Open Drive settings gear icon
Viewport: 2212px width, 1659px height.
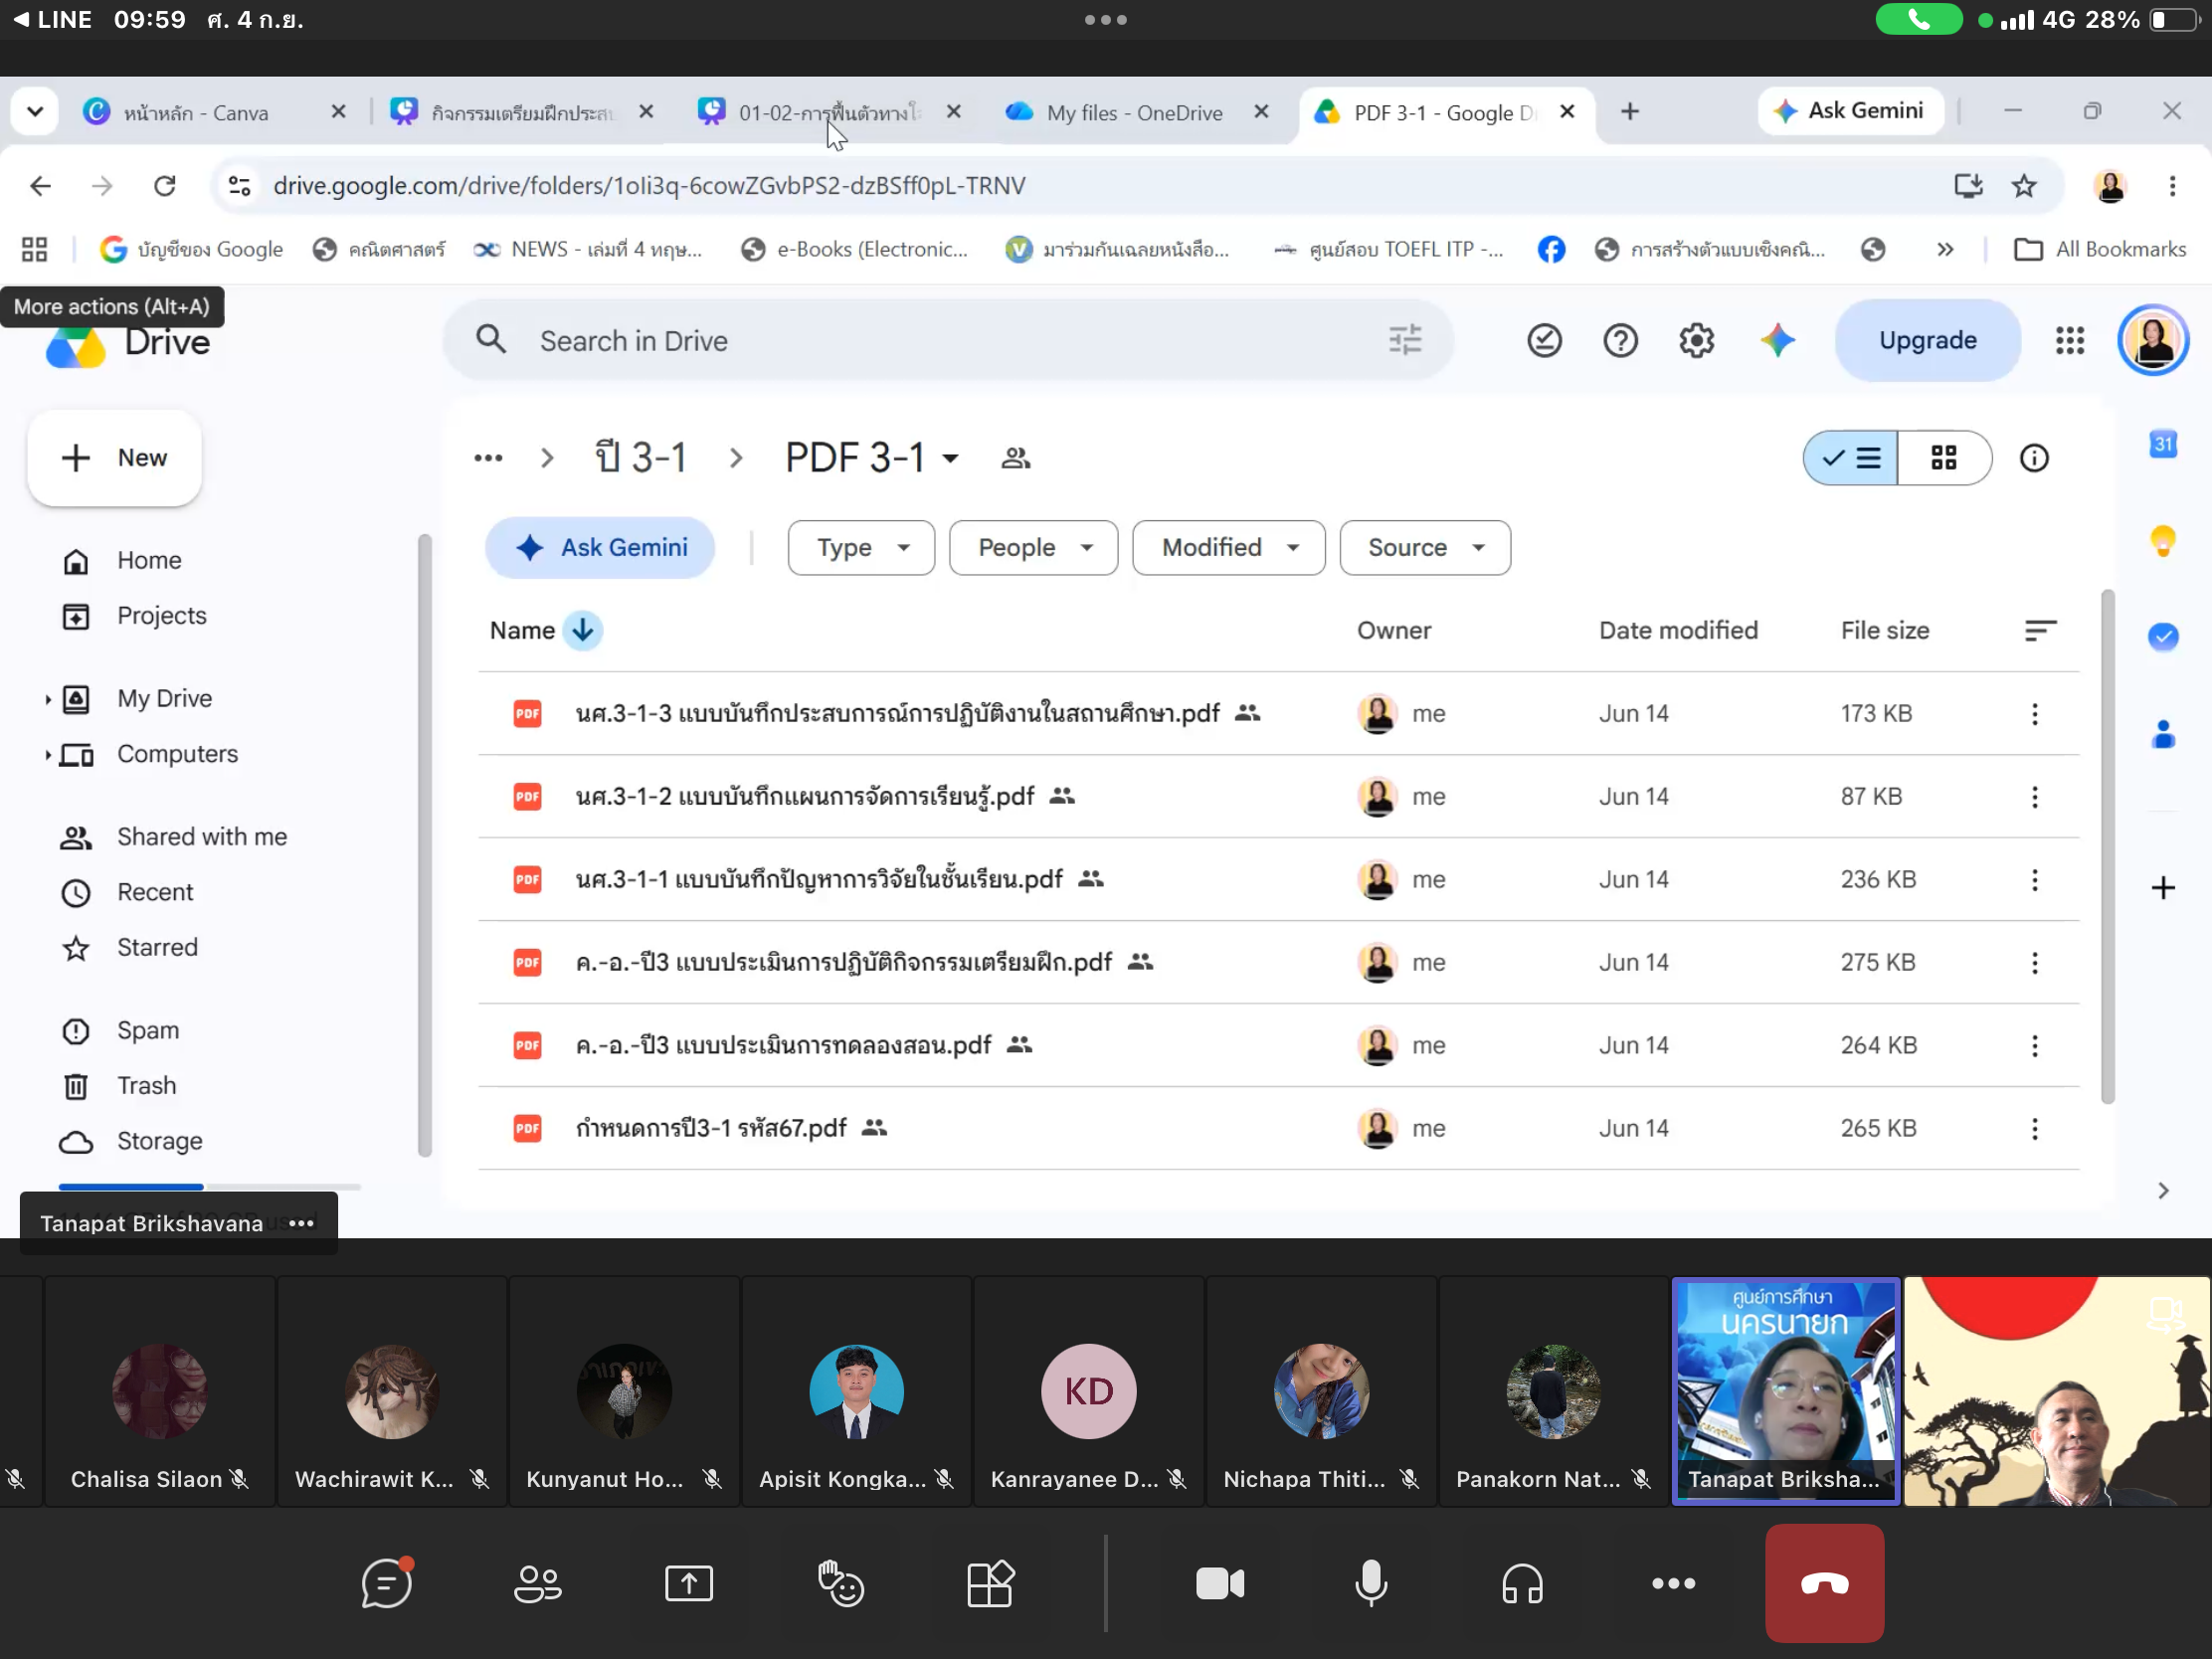pyautogui.click(x=1696, y=341)
